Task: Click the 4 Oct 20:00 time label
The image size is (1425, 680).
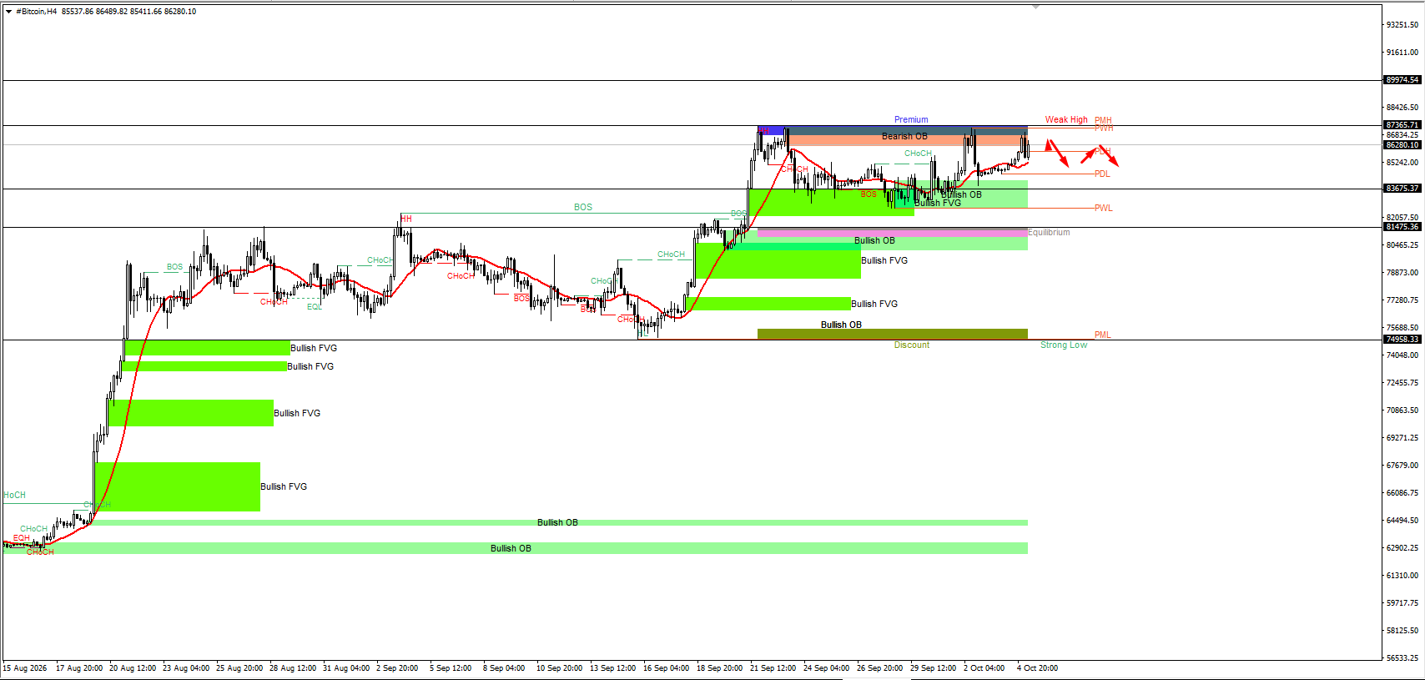Action: click(1037, 668)
